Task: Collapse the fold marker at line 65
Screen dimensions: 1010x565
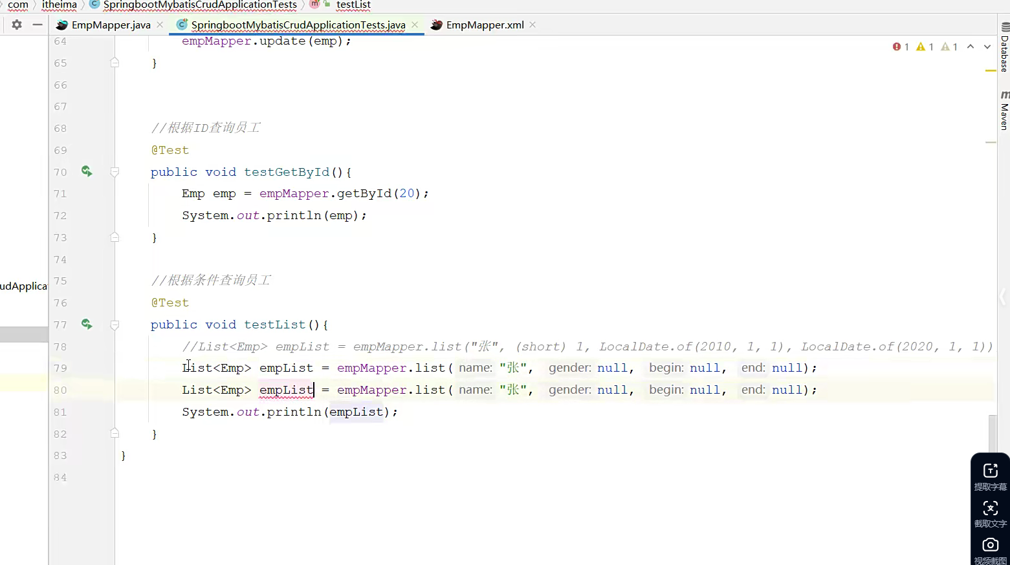Action: 115,63
